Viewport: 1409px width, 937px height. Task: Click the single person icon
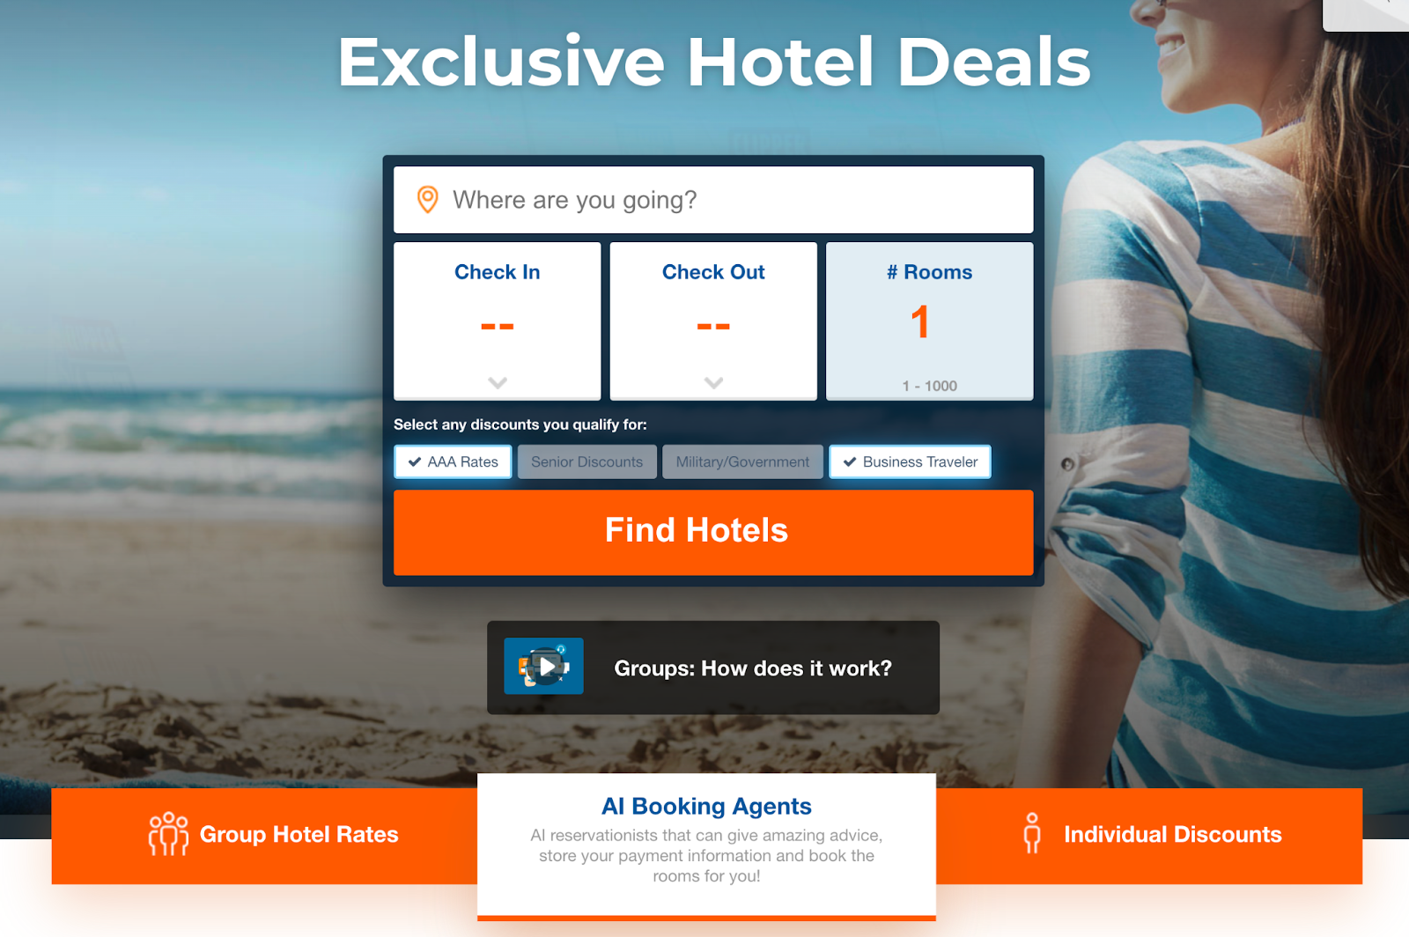[1032, 833]
